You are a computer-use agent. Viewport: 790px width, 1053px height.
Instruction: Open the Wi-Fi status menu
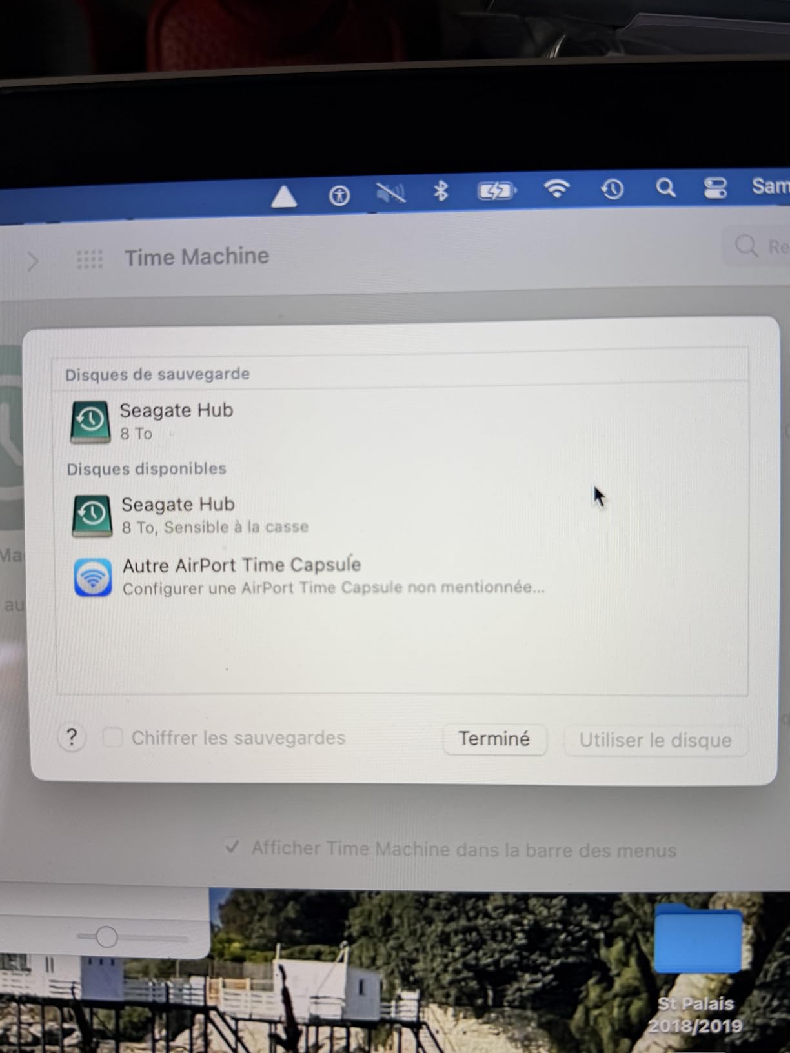(x=556, y=188)
